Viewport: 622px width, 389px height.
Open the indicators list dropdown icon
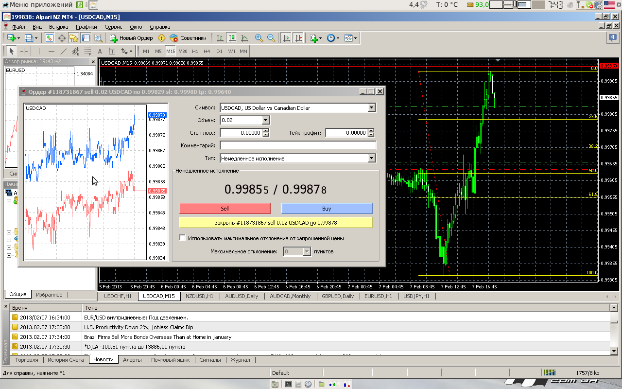(316, 38)
